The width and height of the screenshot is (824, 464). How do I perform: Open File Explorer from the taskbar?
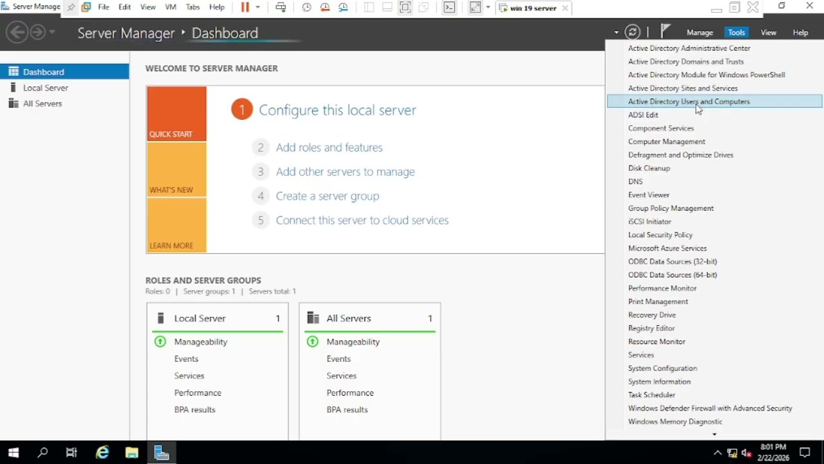[x=132, y=452]
